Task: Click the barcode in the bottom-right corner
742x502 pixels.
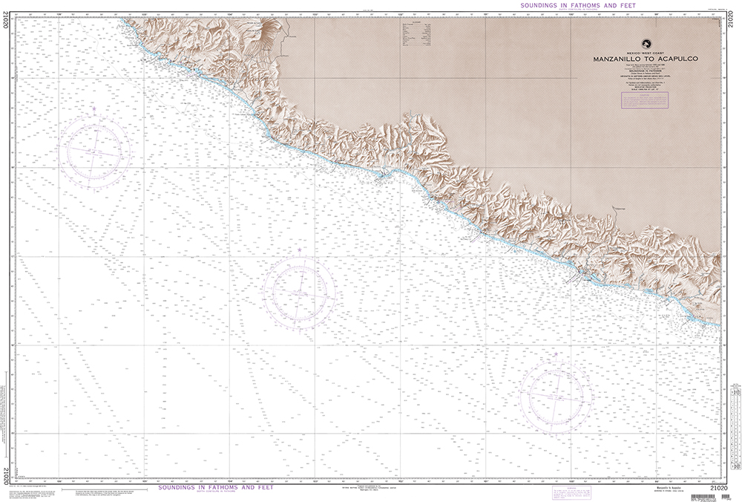Action: 702,496
